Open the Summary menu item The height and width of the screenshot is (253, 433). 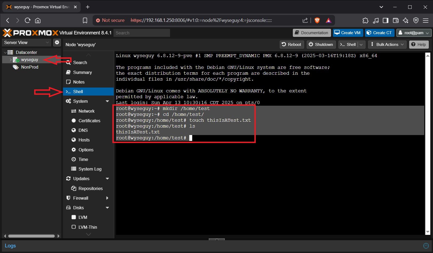point(88,72)
